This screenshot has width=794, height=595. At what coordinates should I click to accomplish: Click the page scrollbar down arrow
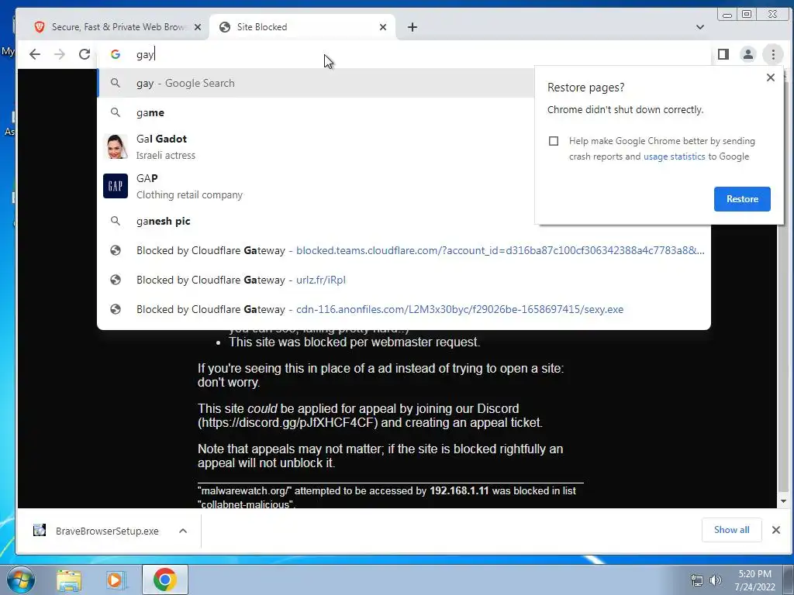pos(783,501)
